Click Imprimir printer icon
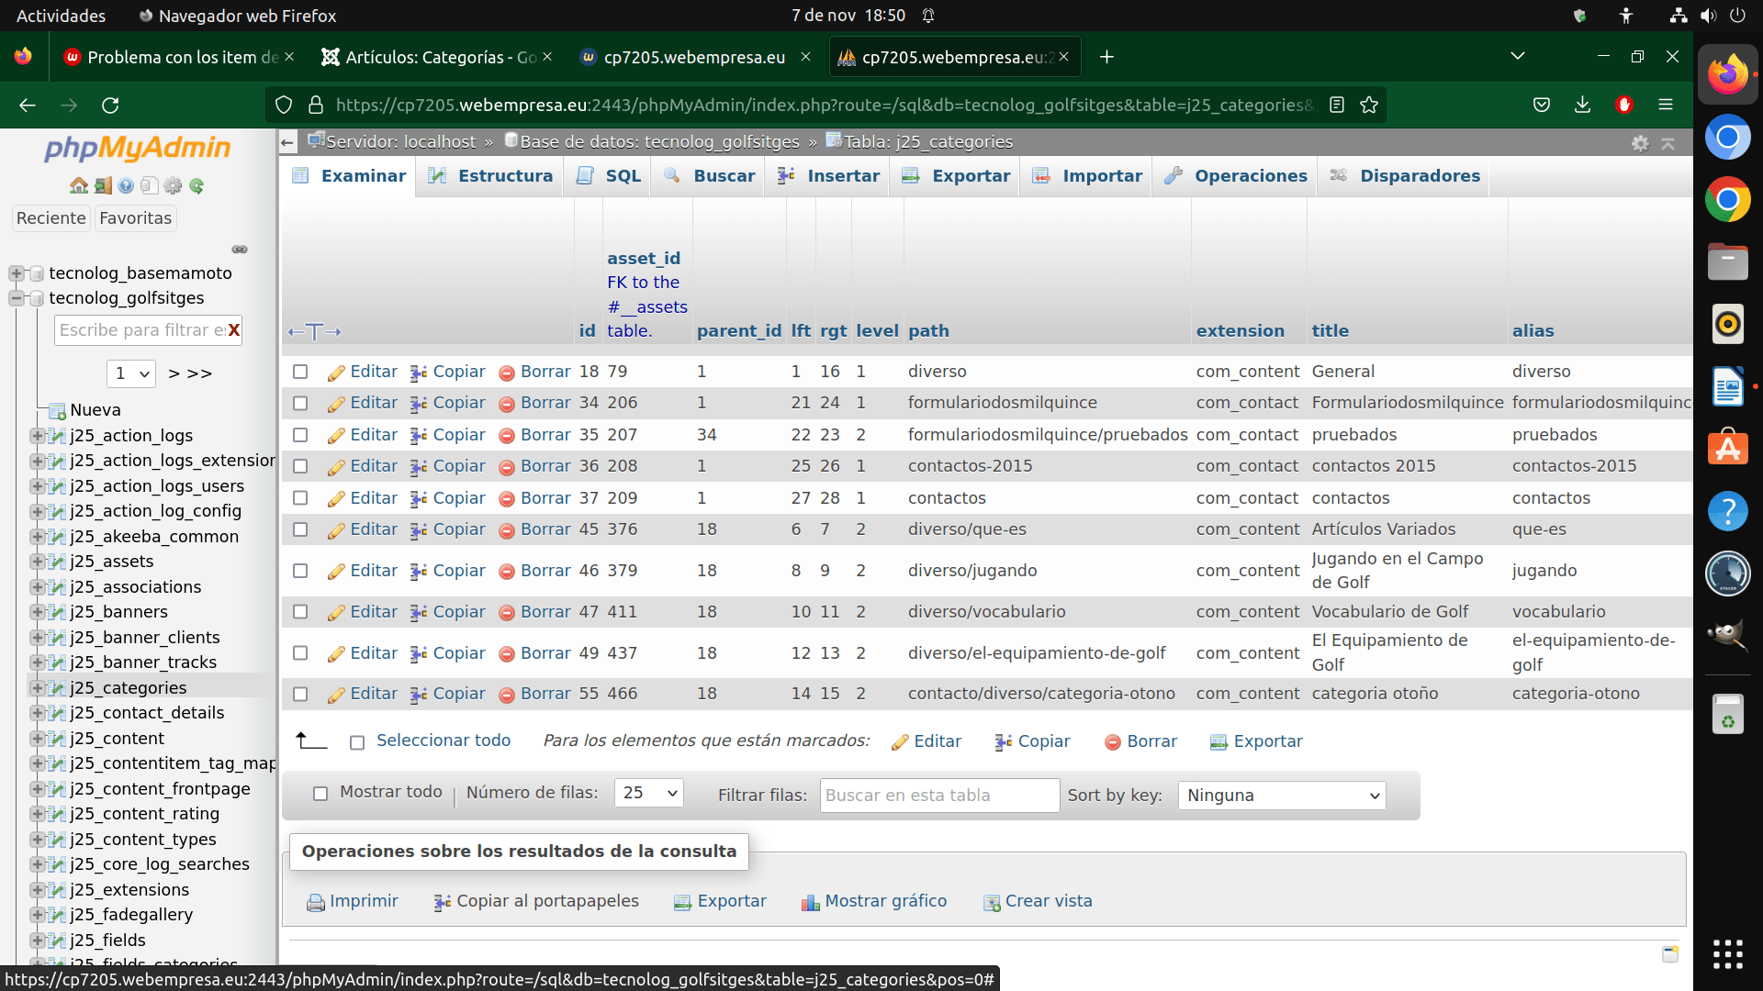Image resolution: width=1763 pixels, height=991 pixels. click(316, 902)
